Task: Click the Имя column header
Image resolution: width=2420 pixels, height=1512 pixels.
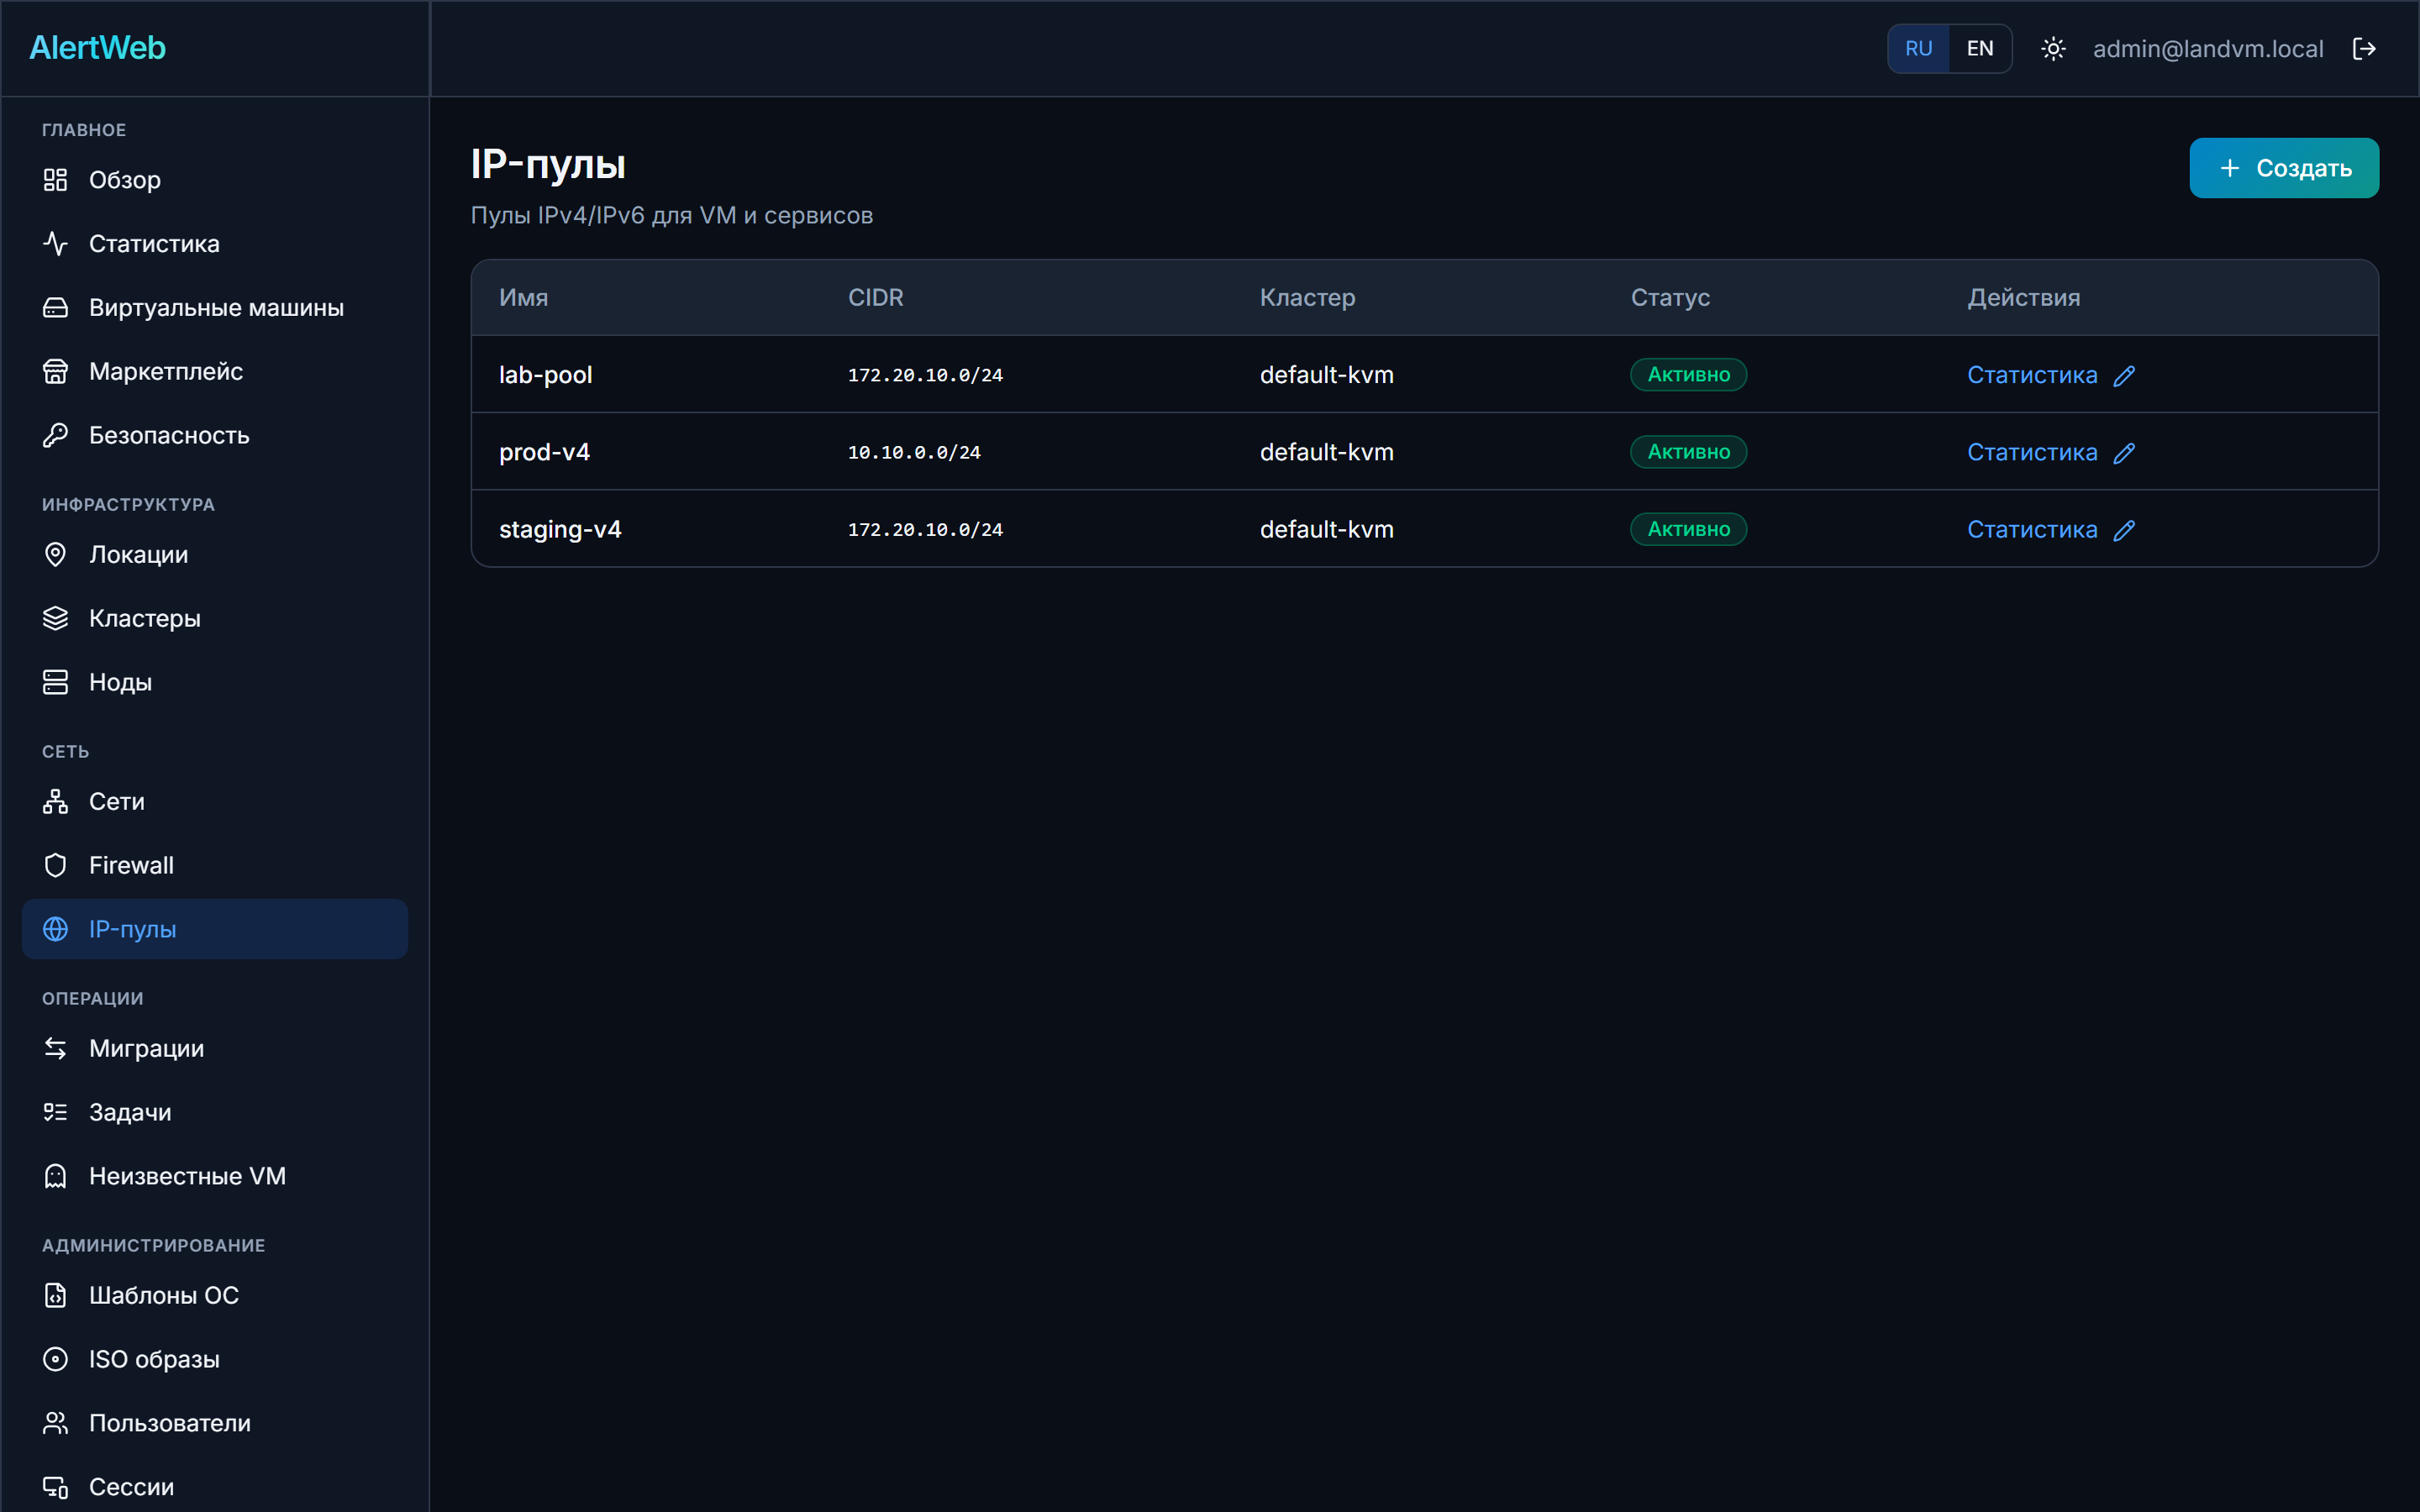Action: coord(523,298)
